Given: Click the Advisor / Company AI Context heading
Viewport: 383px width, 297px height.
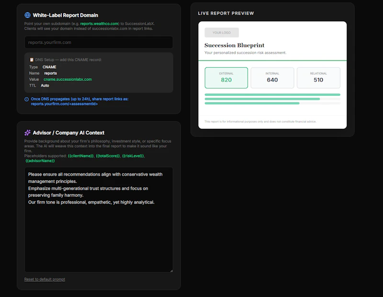Looking at the screenshot, I should [x=68, y=133].
